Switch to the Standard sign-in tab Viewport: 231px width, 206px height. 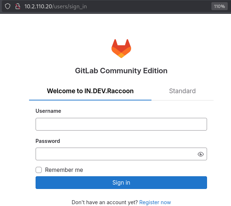pos(182,91)
